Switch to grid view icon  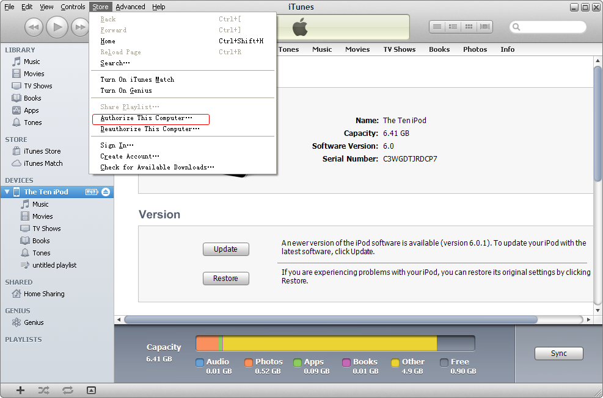(469, 26)
